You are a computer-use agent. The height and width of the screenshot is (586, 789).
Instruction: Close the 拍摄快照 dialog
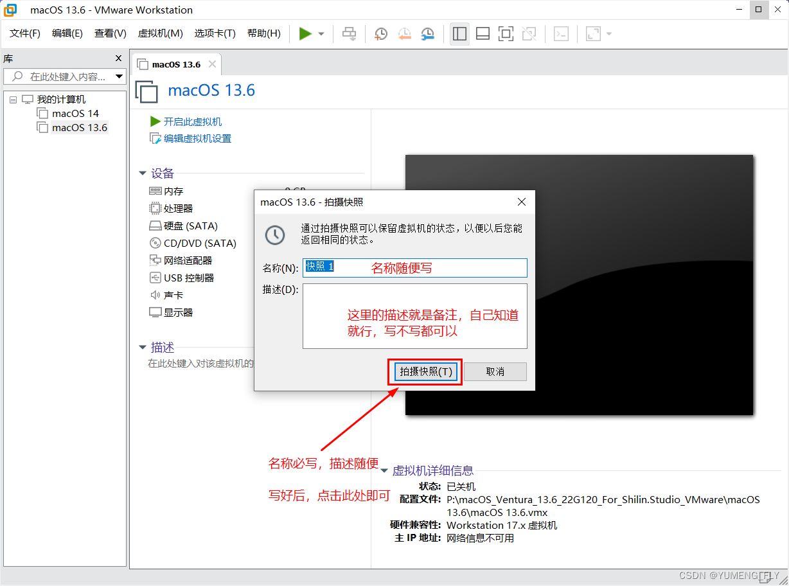point(522,202)
